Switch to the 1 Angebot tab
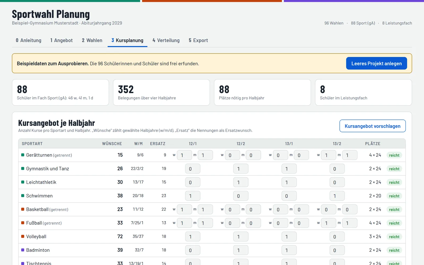Viewport: 424px width, 265px height. [61, 40]
